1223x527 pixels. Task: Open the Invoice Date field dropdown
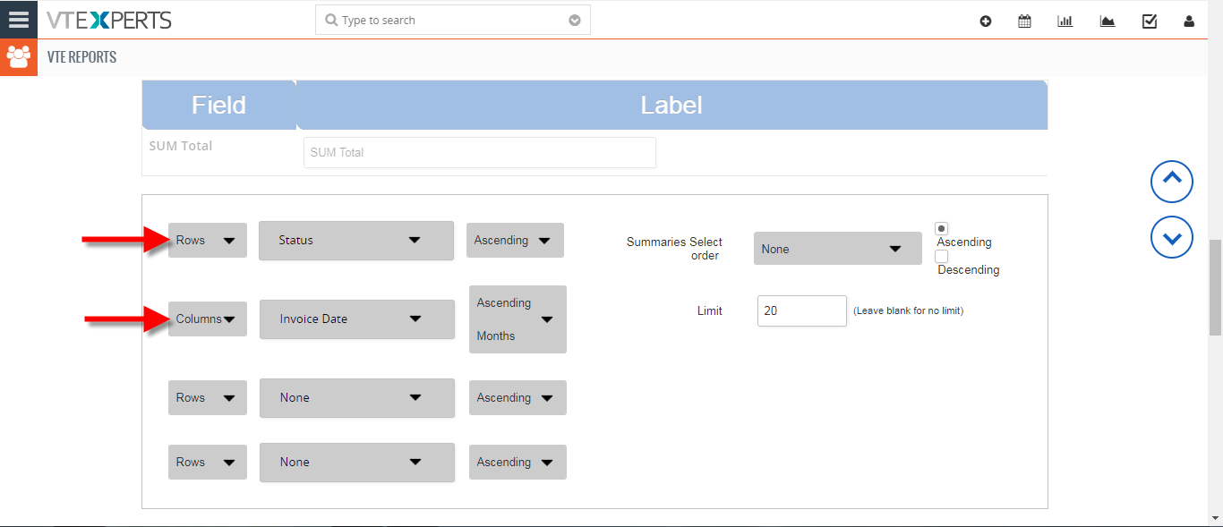[357, 319]
